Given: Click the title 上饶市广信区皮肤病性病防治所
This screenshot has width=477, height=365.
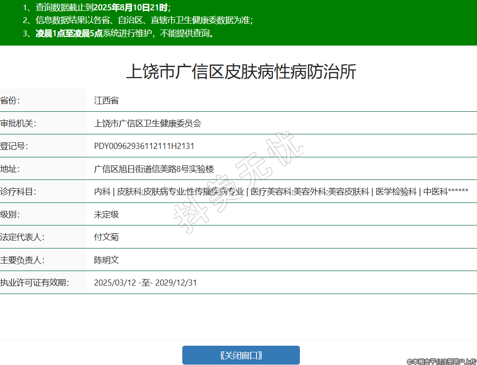Looking at the screenshot, I should pos(241,72).
